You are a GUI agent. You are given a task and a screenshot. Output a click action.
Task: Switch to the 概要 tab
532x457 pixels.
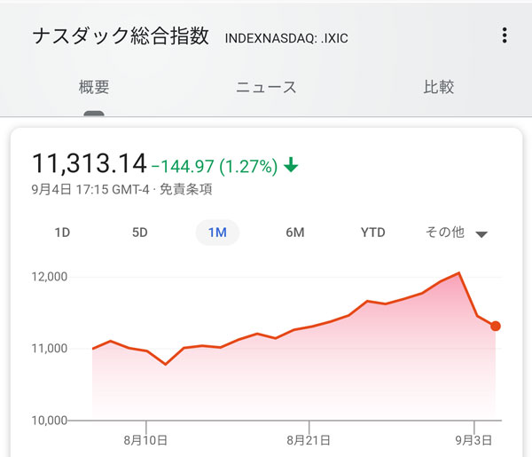tap(94, 87)
